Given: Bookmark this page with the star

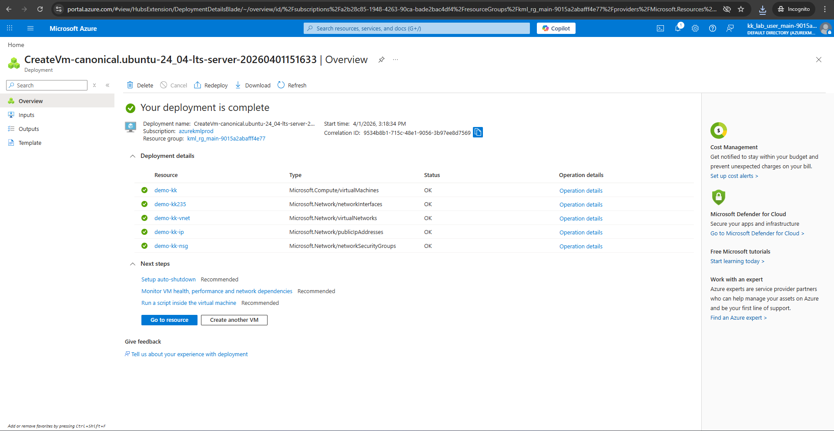Looking at the screenshot, I should pyautogui.click(x=741, y=9).
